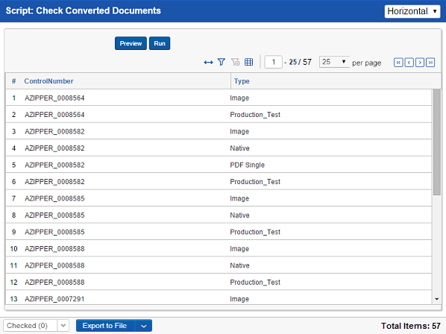Select row 2 AZIPPER_0008564
This screenshot has width=446, height=334.
(219, 115)
